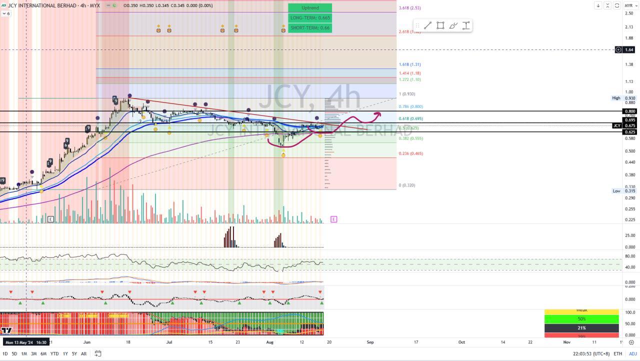Click the 0.618 (0.695) Fibonacci label

point(410,118)
